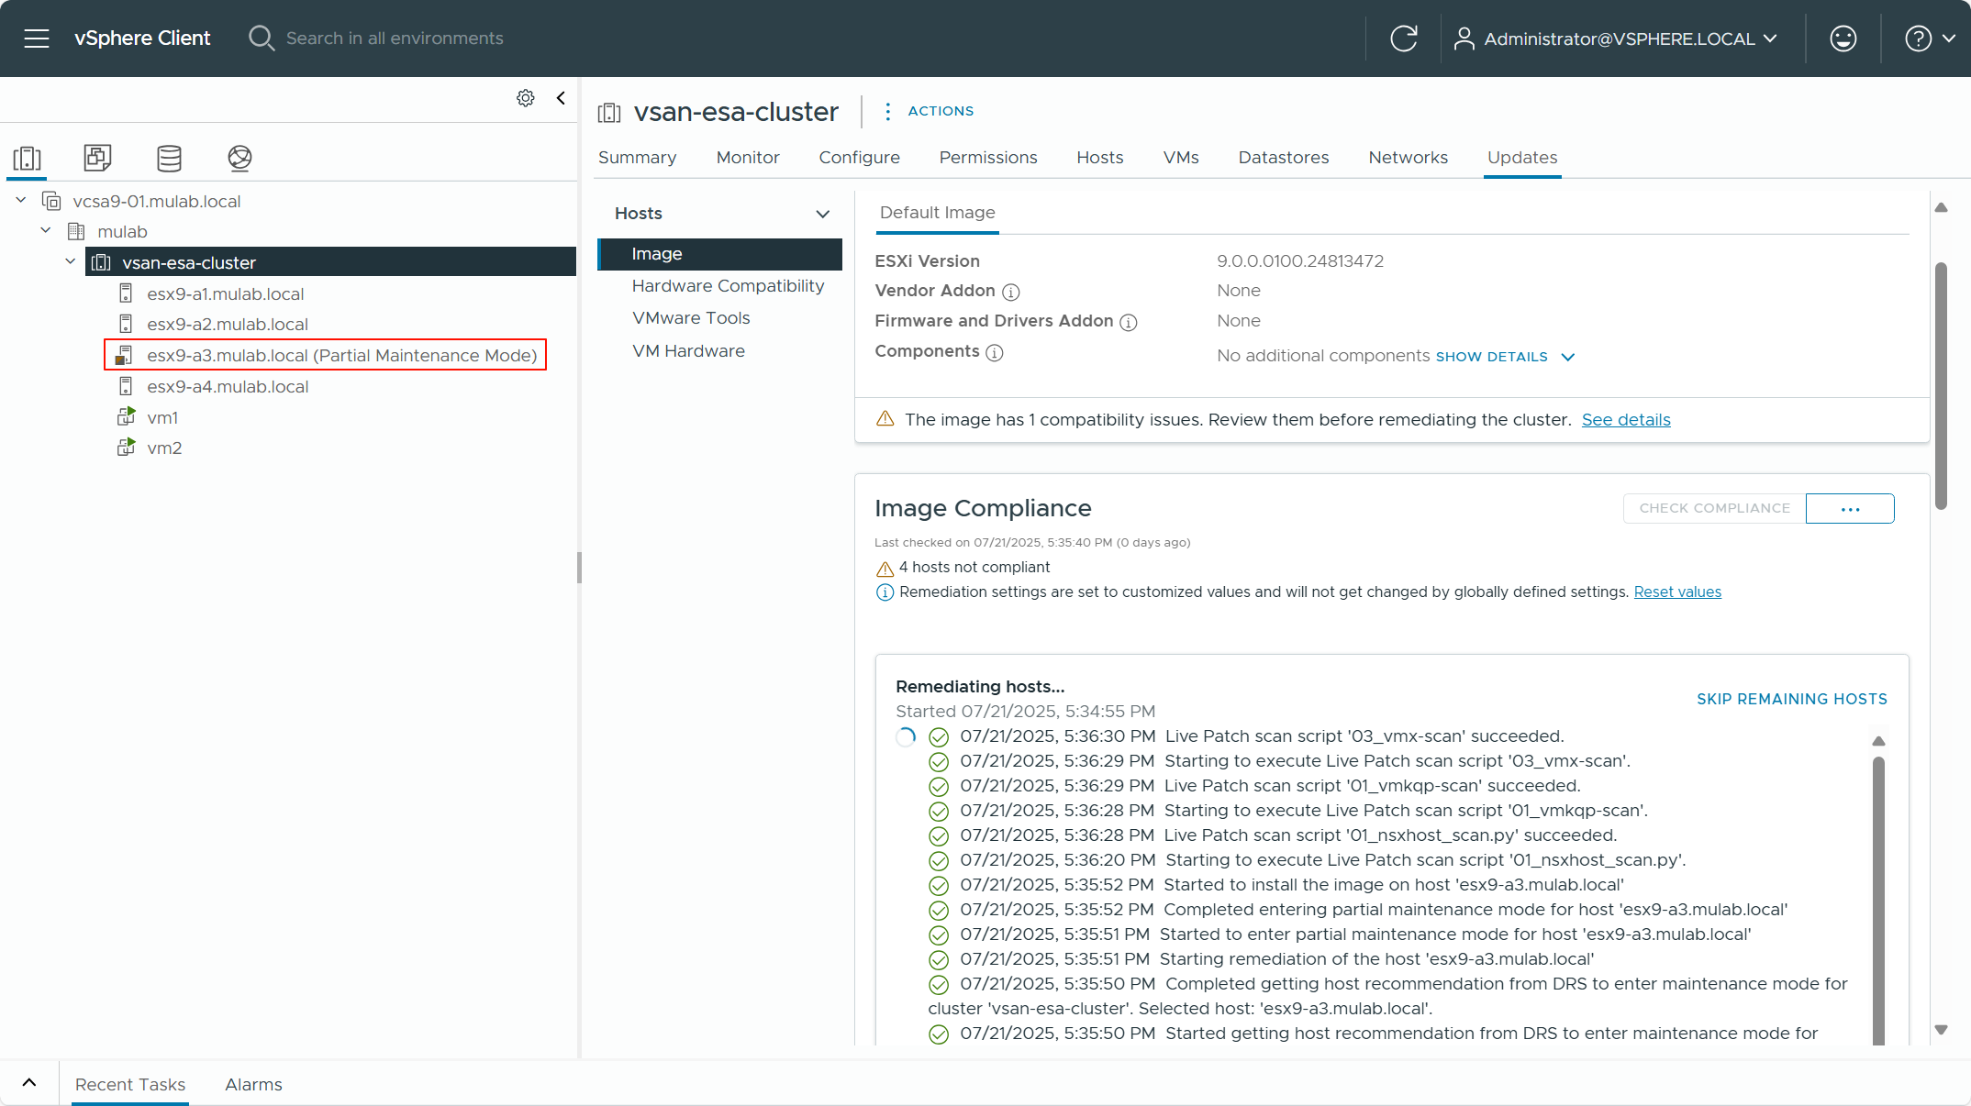1971x1106 pixels.
Task: Collapse the Hosts section chevron
Action: [822, 214]
